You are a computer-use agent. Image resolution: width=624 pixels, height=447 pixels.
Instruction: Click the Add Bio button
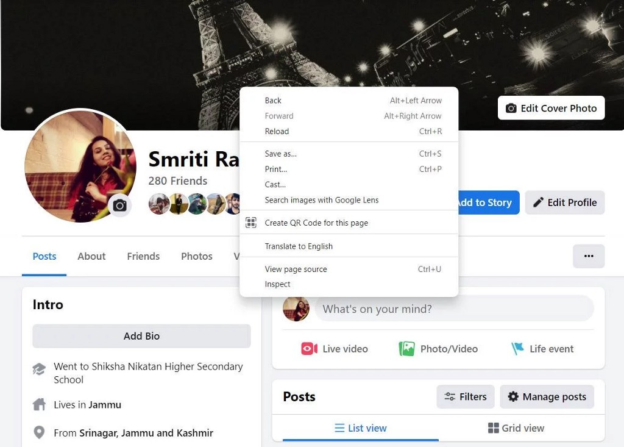coord(141,336)
